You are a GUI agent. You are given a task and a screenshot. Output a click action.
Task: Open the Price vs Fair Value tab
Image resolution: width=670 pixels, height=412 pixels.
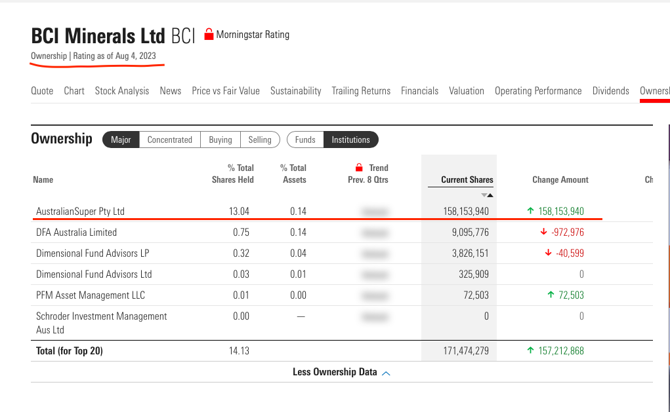tap(226, 91)
